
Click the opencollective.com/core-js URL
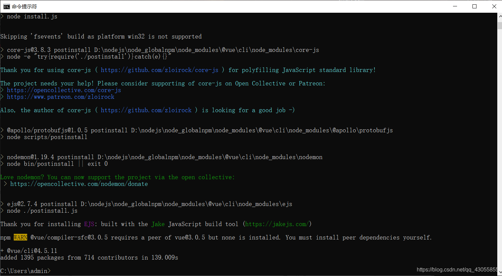[x=64, y=90]
